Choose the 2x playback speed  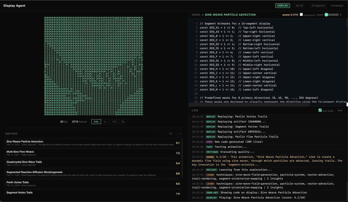(x=123, y=122)
